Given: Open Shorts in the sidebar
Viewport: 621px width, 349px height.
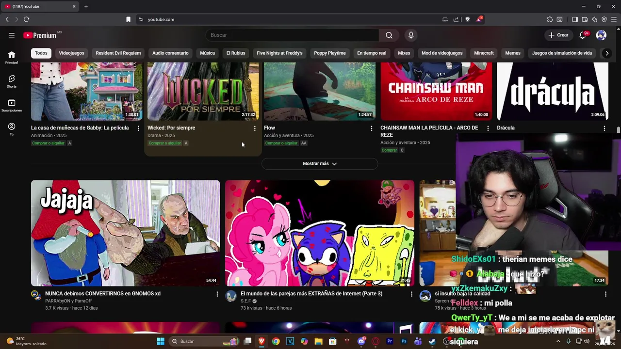Looking at the screenshot, I should [x=12, y=81].
